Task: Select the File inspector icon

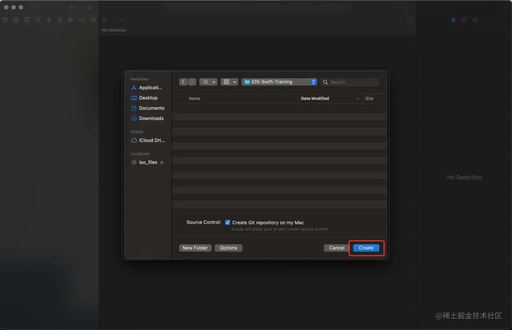Action: (453, 19)
